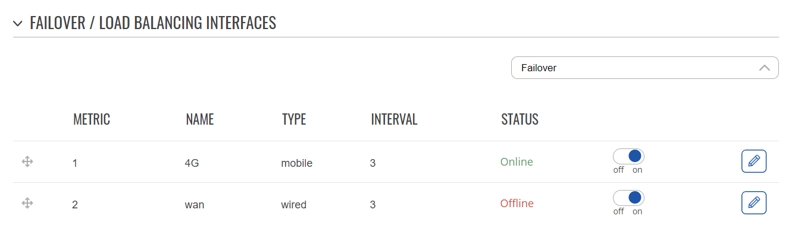
Task: Click the Interval column header
Action: tap(394, 119)
